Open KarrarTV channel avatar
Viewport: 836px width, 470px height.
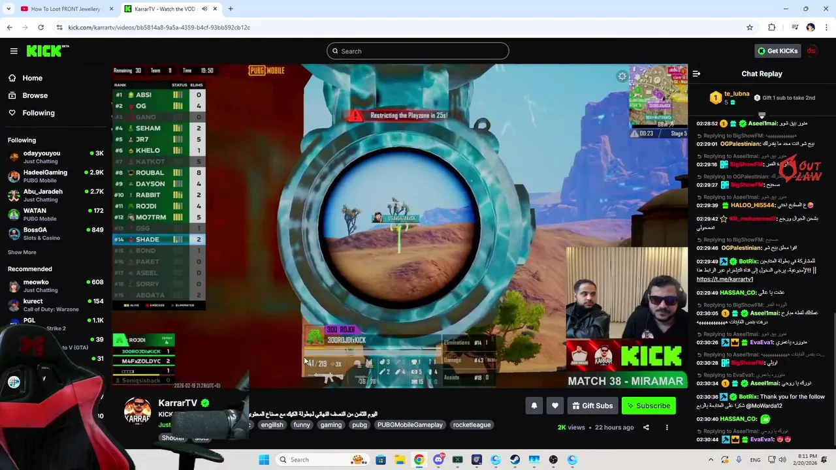click(x=138, y=411)
